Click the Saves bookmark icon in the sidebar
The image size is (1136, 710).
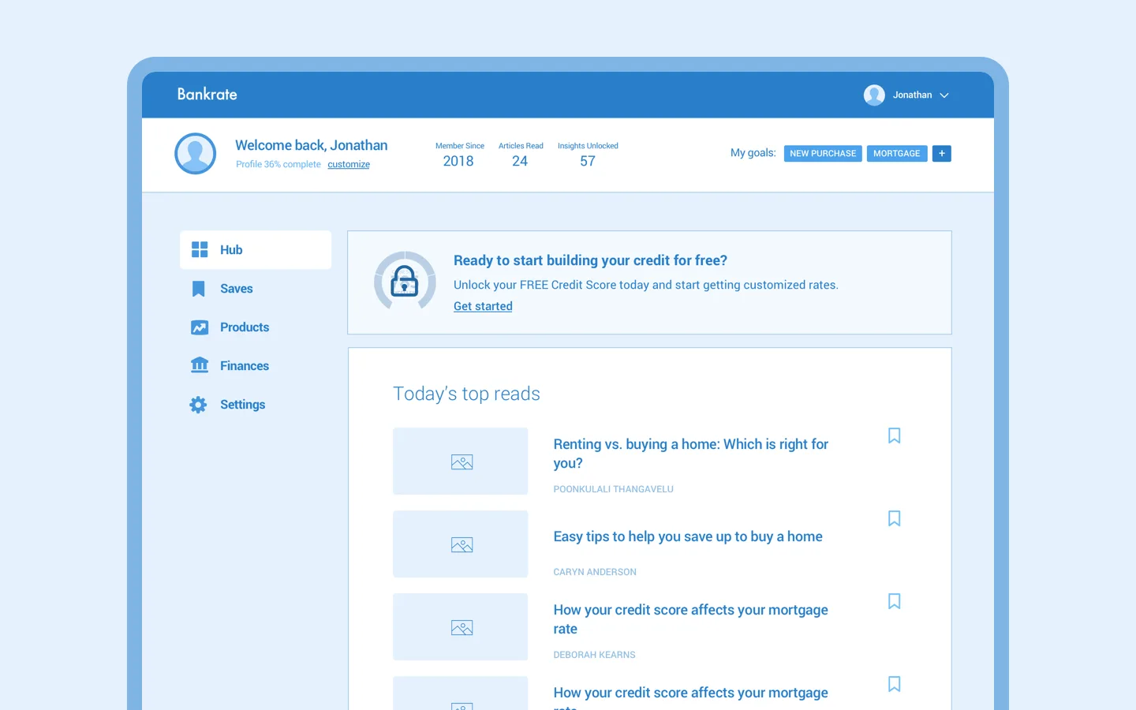199,289
